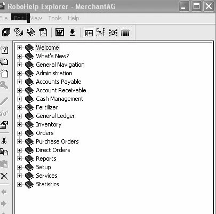Image resolution: width=216 pixels, height=214 pixels.
Task: Click the right-pointing forward arrow sidebar icon
Action: pyautogui.click(x=4, y=203)
